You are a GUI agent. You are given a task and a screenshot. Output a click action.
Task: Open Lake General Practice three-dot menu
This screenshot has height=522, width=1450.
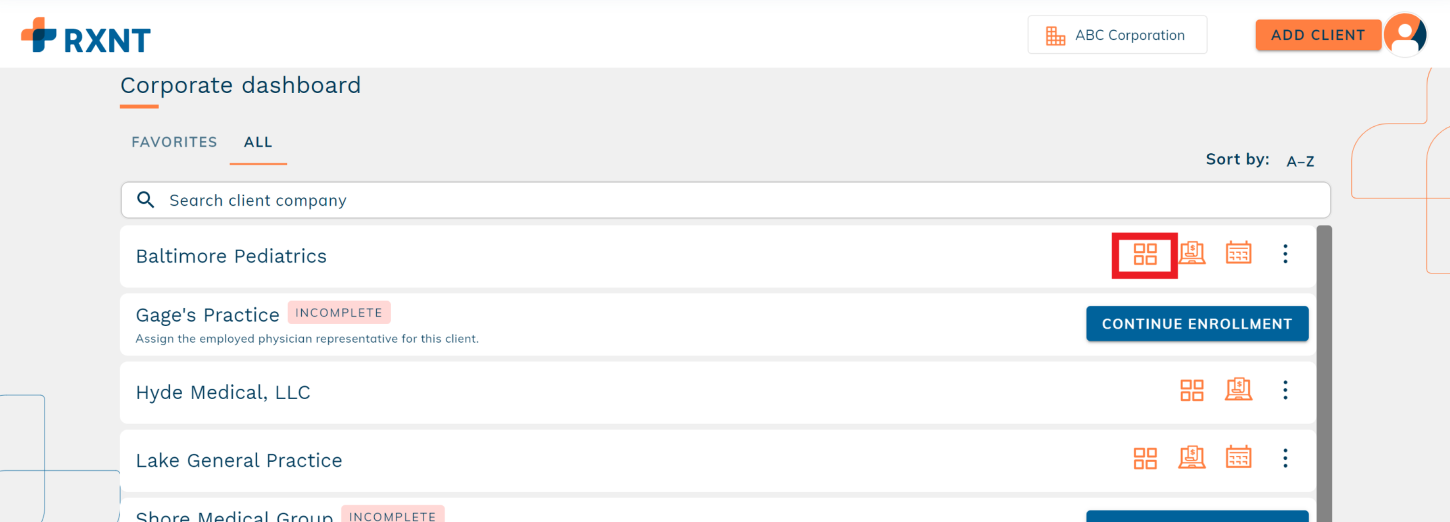click(x=1285, y=458)
